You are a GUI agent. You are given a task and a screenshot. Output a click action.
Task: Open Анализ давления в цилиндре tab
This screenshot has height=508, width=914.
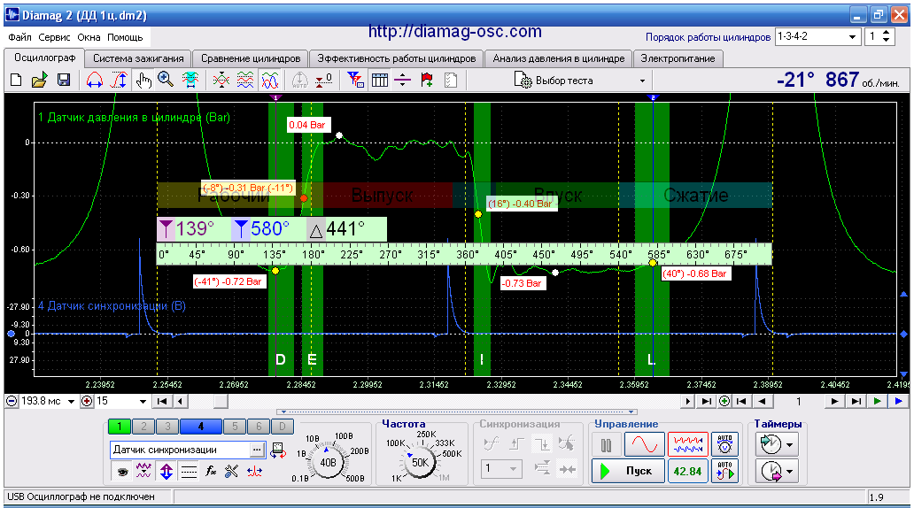point(559,58)
